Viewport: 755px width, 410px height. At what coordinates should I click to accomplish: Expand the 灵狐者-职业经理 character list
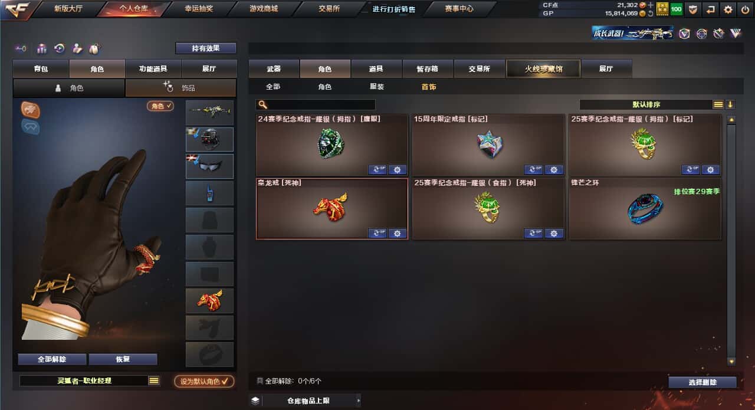pyautogui.click(x=154, y=381)
